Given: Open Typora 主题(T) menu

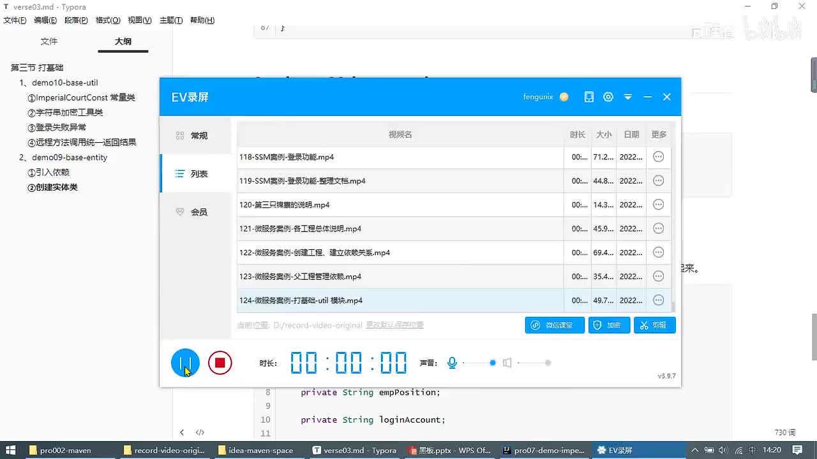Looking at the screenshot, I should pos(171,20).
